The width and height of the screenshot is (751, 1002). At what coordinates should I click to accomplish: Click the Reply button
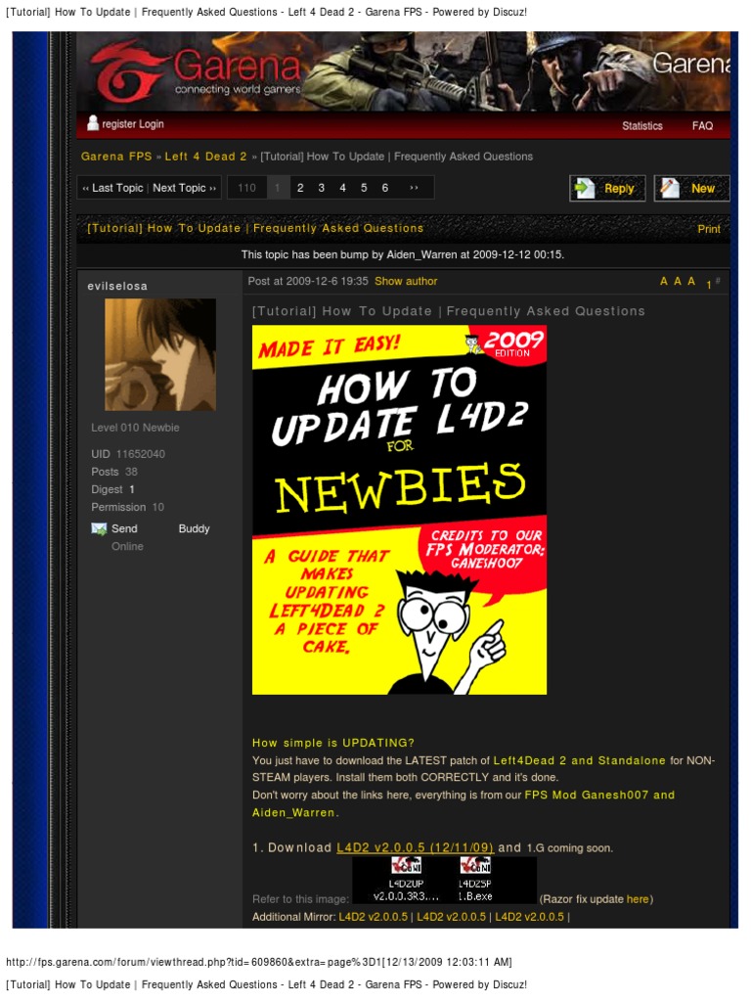click(x=607, y=189)
